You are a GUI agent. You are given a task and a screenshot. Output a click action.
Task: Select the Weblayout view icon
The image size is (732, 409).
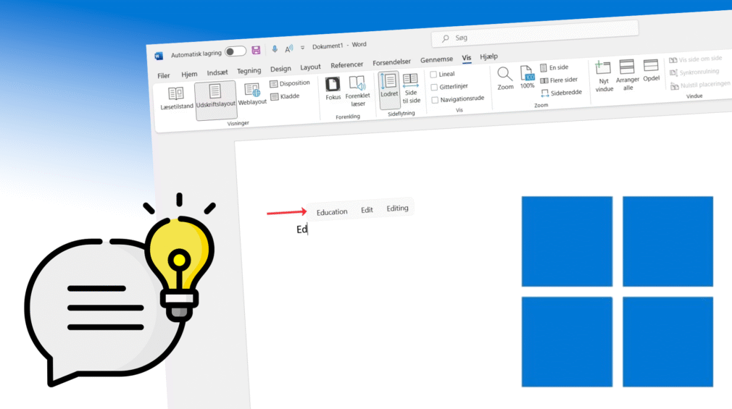pos(252,90)
